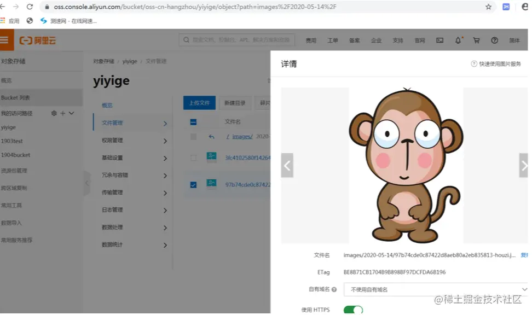This screenshot has width=532, height=315.
Task: Click the browser address bar URL
Action: [195, 7]
